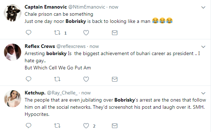
Task: Open the @NtimEmanovic profile handle
Action: tap(87, 7)
